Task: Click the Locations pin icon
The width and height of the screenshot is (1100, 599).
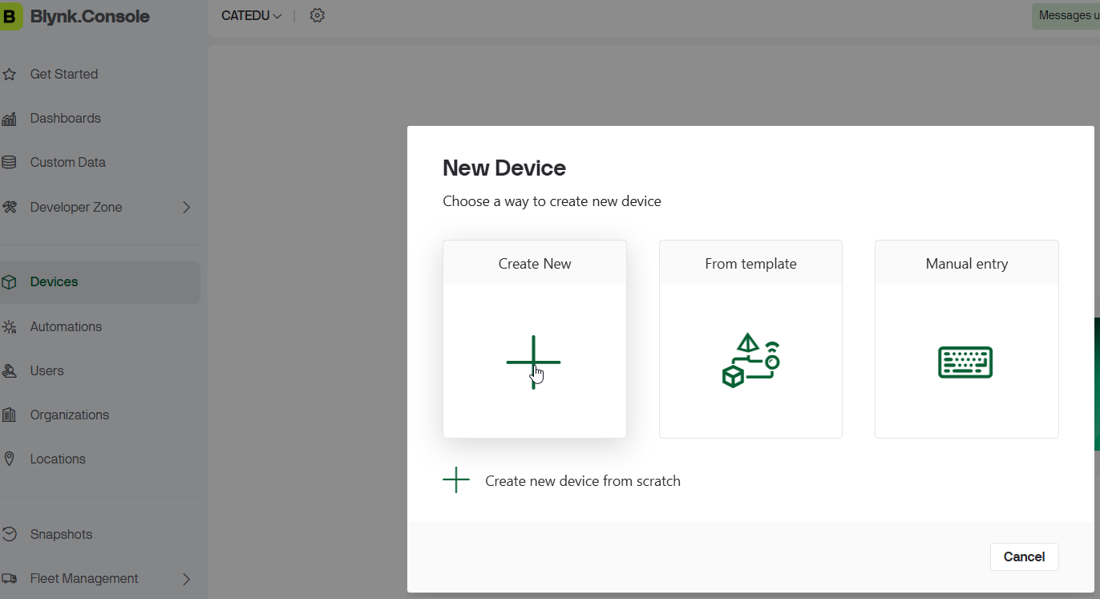Action: (10, 459)
